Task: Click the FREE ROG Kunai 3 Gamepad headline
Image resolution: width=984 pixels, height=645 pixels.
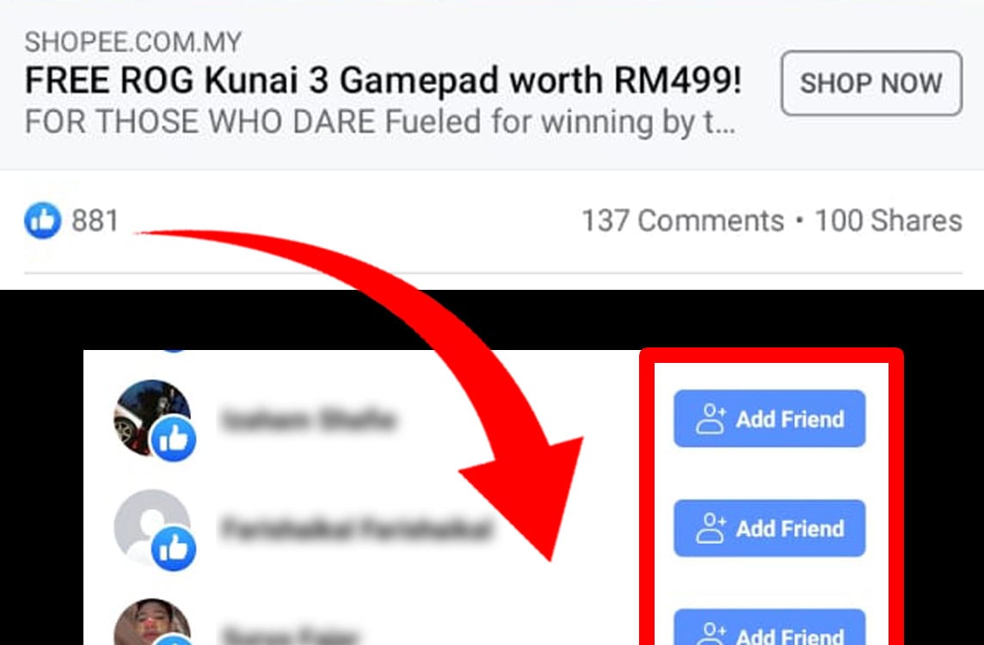Action: pos(383,80)
